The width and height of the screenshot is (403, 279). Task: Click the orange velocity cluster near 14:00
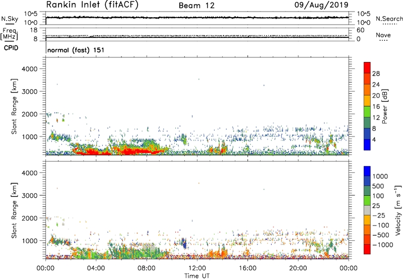click(x=217, y=253)
